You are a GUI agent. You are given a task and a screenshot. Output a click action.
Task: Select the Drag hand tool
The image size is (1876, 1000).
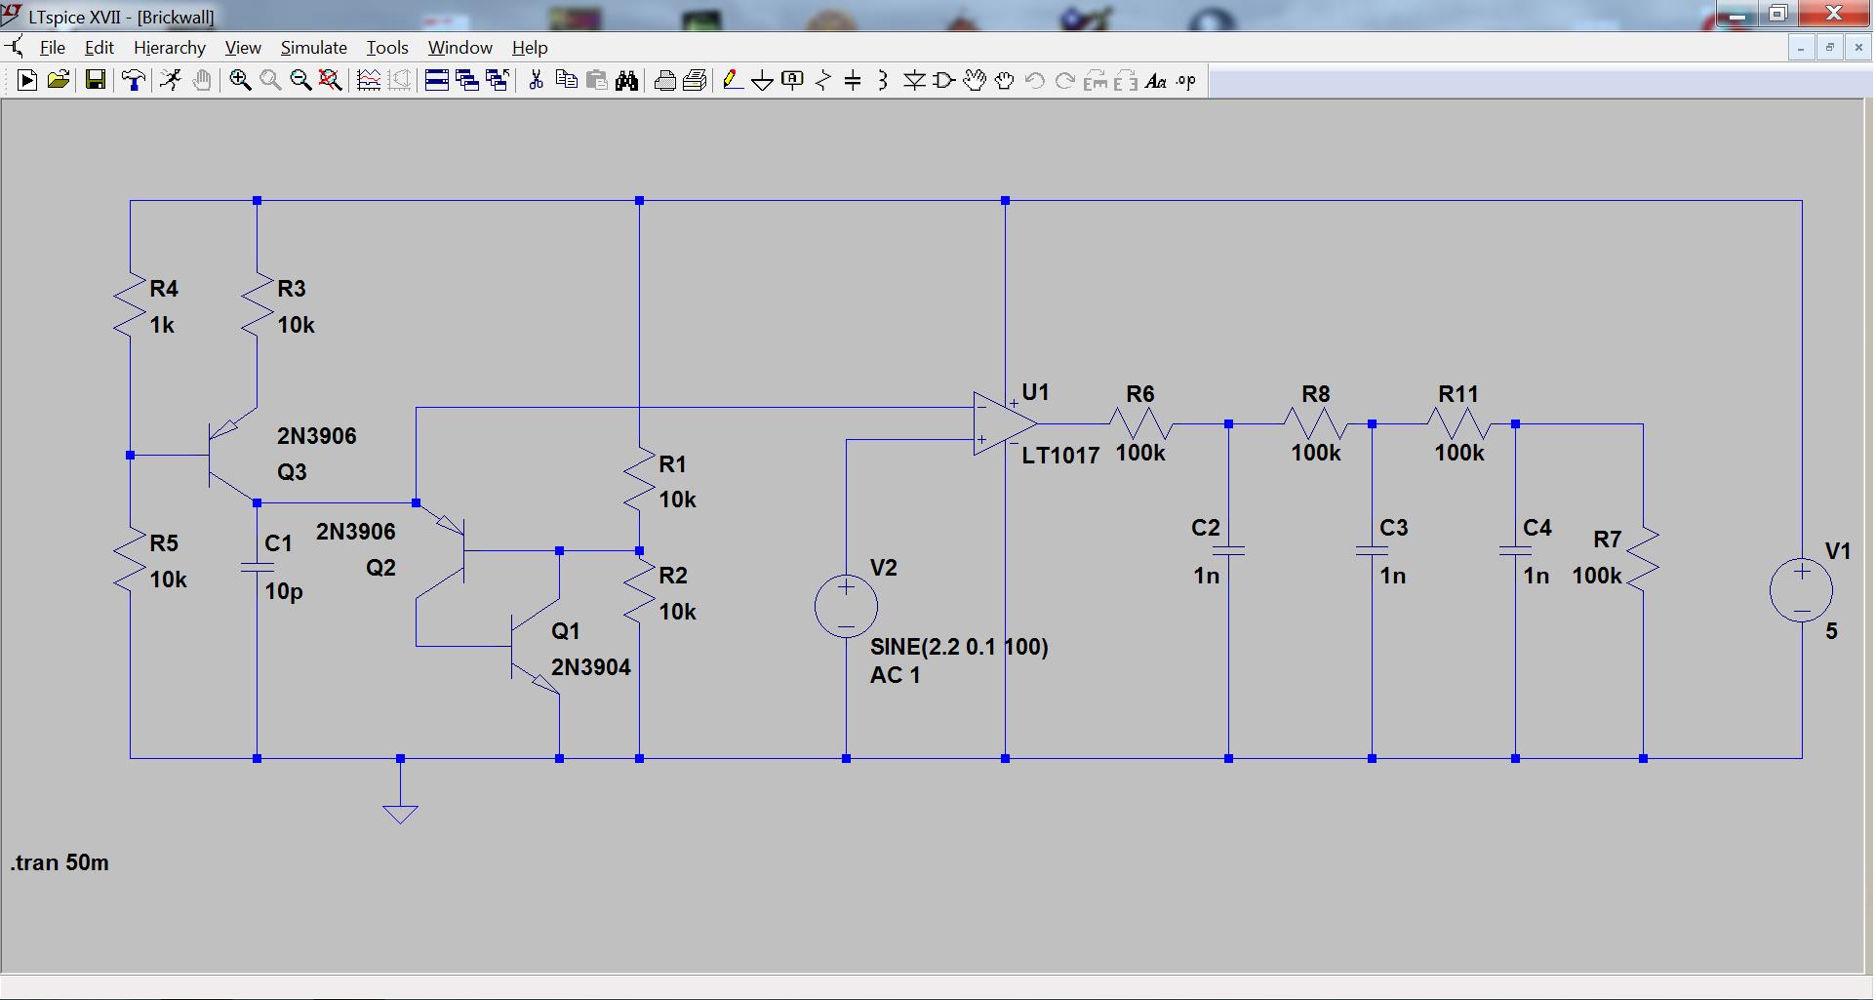pos(1005,81)
